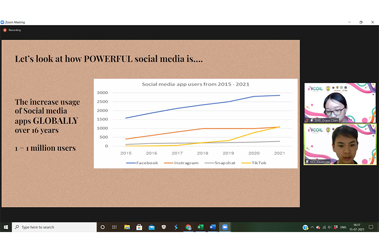
Task: Open the Get Help tray icon
Action: pos(305,227)
